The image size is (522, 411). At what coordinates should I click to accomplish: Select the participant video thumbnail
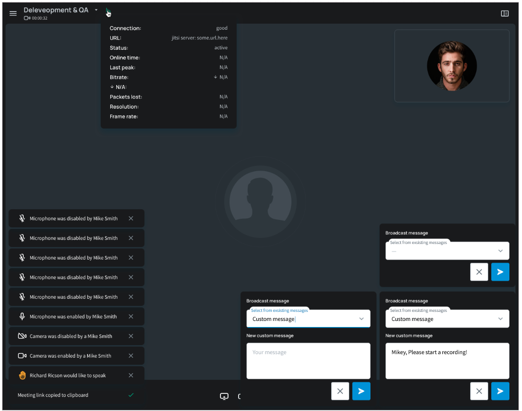452,66
